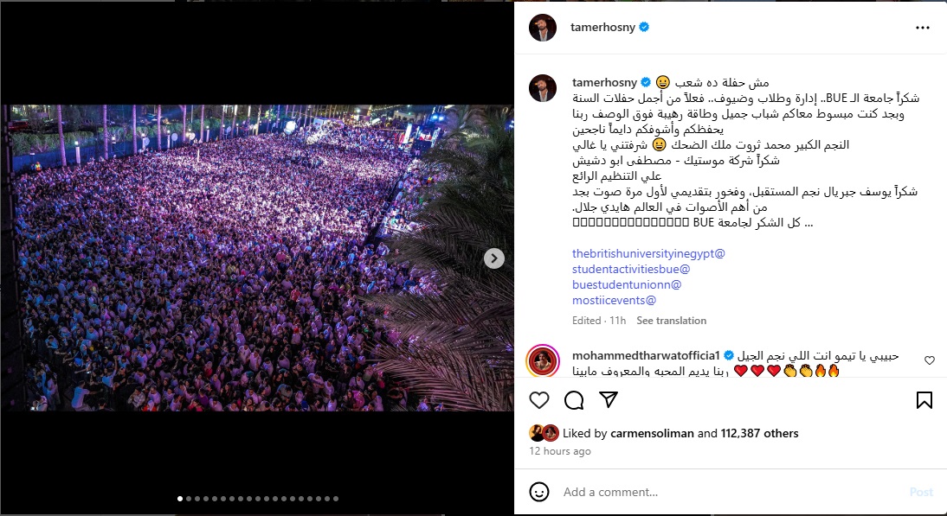
Task: Like mohammedtharwatofficia1's comment heart
Action: [930, 360]
